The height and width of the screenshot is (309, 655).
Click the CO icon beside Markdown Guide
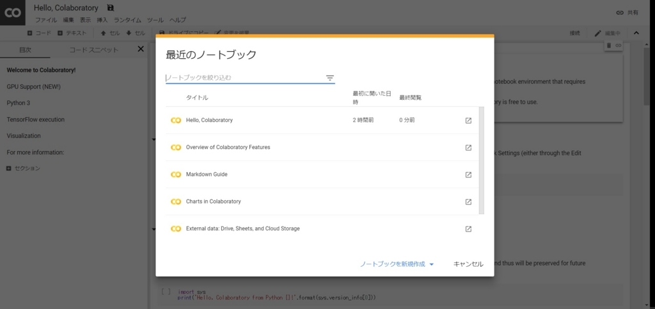click(176, 175)
